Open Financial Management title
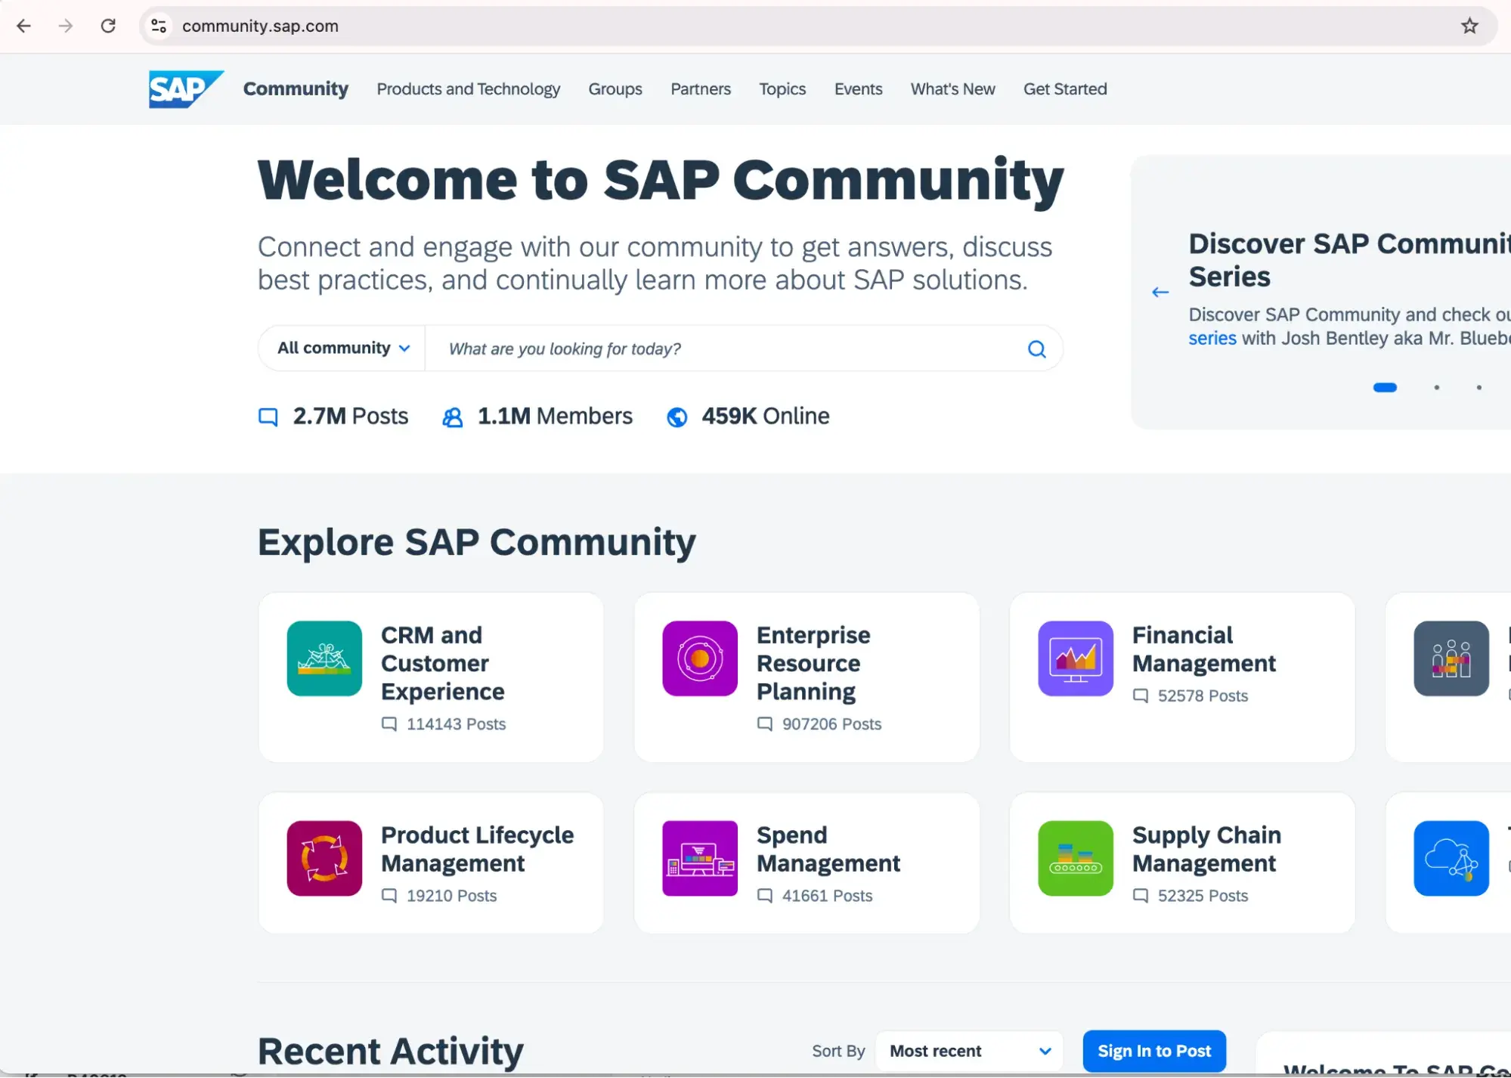The image size is (1511, 1078). click(x=1203, y=649)
